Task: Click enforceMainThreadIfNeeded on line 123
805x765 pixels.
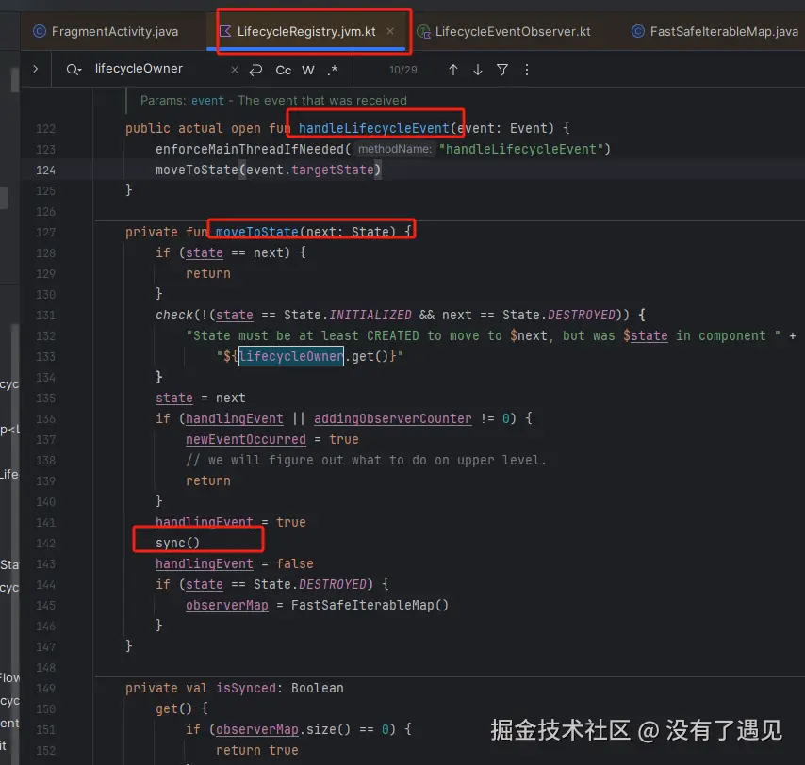Action: point(250,149)
